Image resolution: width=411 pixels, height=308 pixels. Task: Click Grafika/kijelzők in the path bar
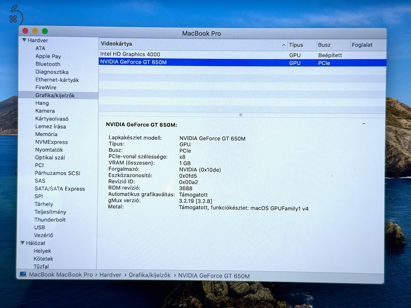click(x=150, y=275)
